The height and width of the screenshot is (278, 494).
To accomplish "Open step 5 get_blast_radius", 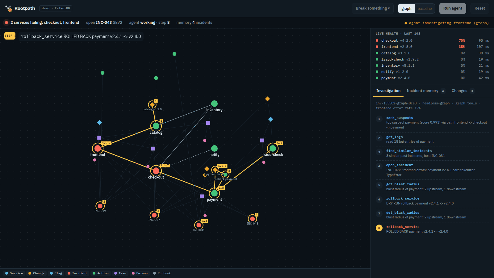I will coord(432,187).
